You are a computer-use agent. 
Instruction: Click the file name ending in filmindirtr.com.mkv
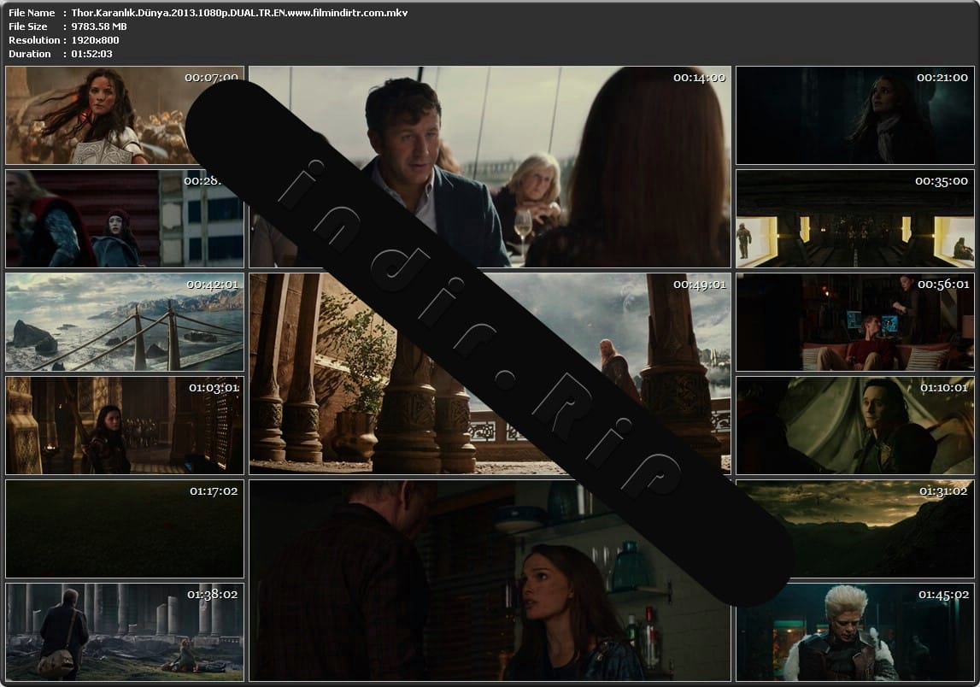click(239, 13)
